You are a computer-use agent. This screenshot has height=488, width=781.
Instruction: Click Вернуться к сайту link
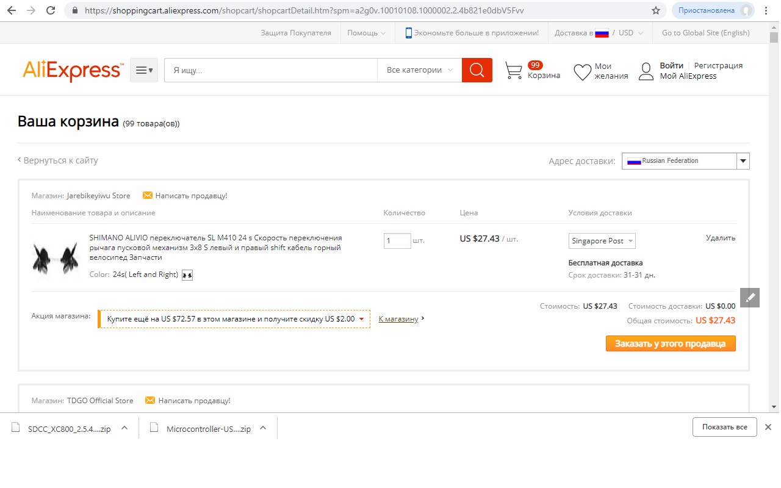click(x=58, y=160)
